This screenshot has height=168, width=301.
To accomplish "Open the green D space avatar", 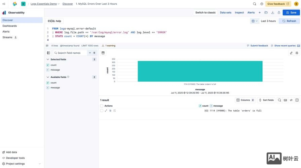I will [x=23, y=4].
